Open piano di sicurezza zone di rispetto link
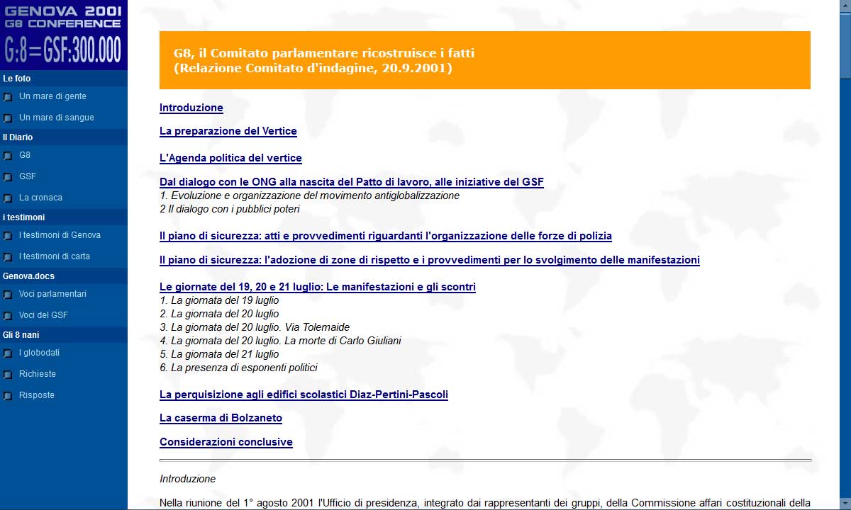Image resolution: width=851 pixels, height=510 pixels. 430,260
